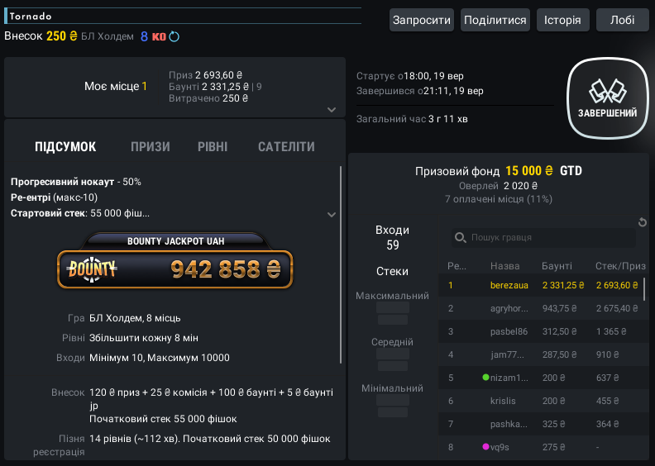Click the re-entry circular arrow icon
The width and height of the screenshot is (655, 466).
click(175, 36)
